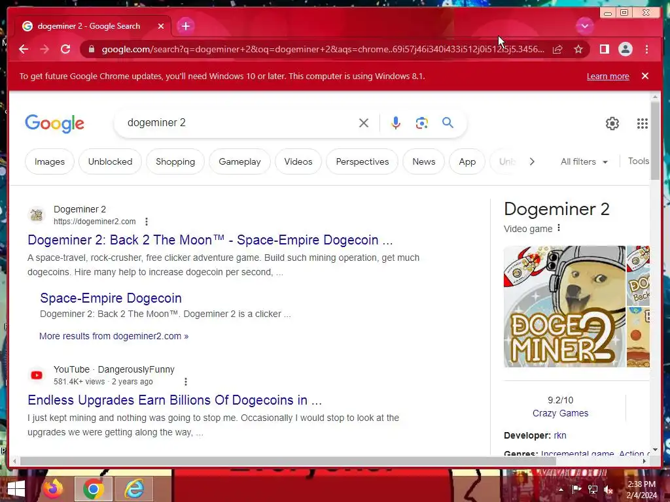Open the network tray icon
This screenshot has height=502, width=670.
tap(593, 490)
